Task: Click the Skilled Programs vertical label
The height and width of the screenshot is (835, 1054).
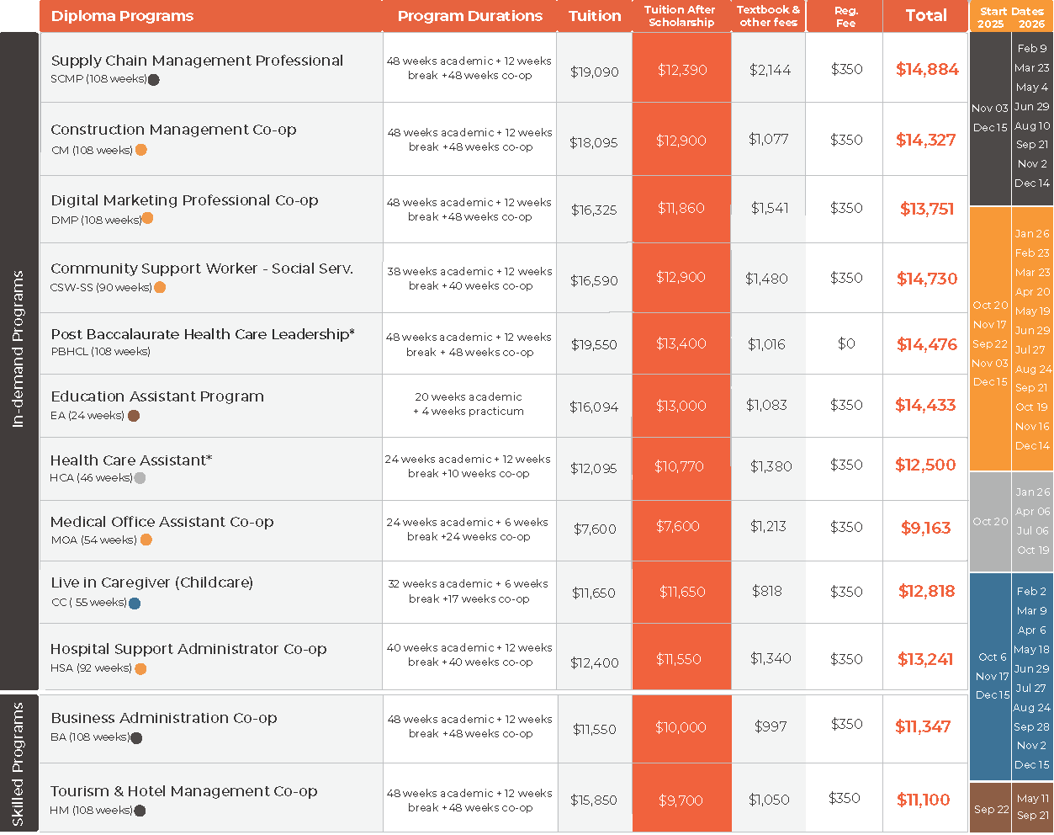Action: click(x=19, y=764)
